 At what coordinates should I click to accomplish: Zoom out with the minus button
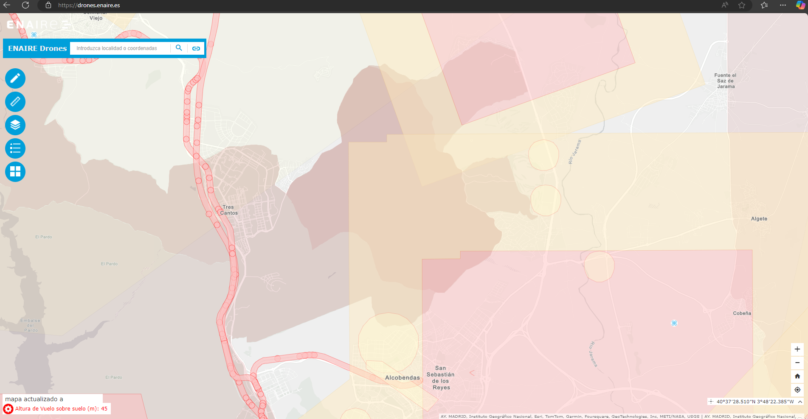click(797, 363)
